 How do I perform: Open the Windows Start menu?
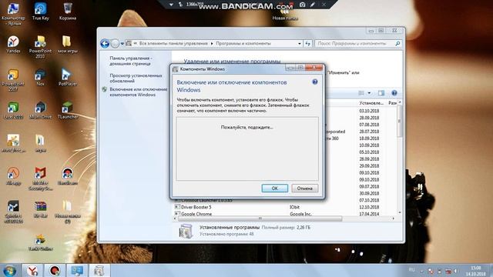[10, 270]
